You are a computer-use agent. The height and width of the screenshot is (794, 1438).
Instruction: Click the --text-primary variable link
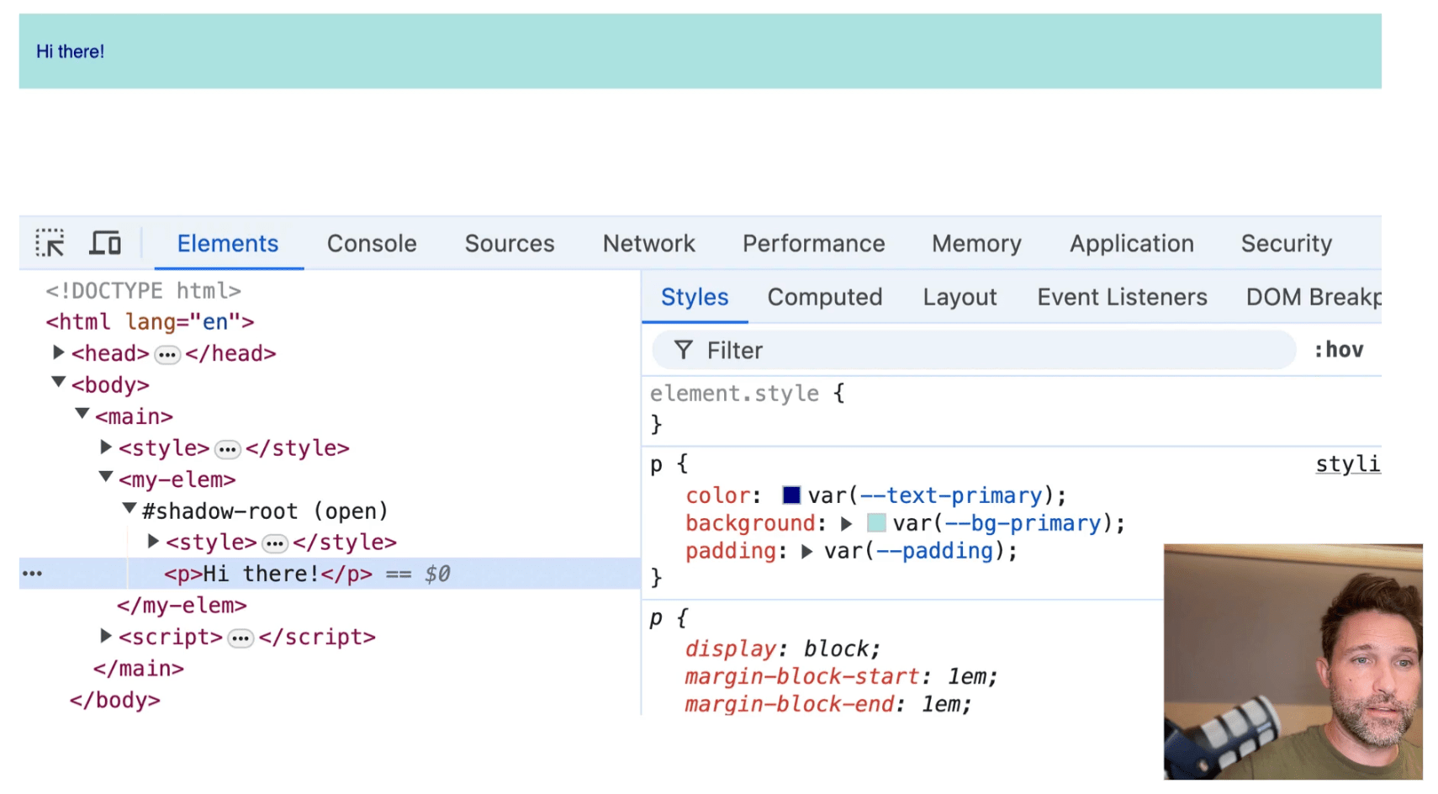950,495
